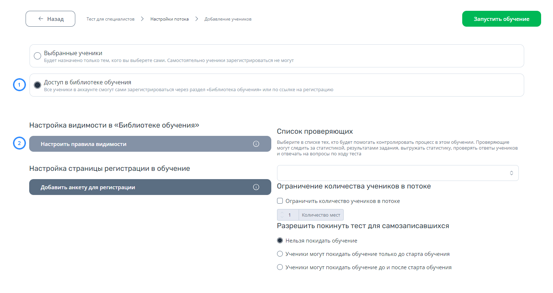Choose leaving allowed only before training start

280,254
